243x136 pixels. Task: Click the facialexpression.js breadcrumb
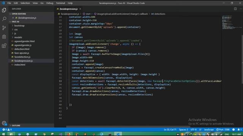click(68, 14)
